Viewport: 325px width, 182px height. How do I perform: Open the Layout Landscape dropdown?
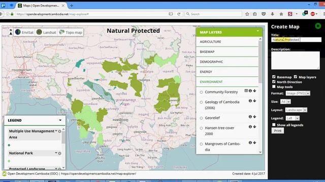tap(296, 110)
